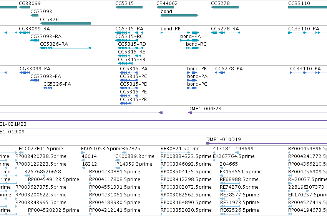Select the bond-PB protein label

(x=197, y=69)
